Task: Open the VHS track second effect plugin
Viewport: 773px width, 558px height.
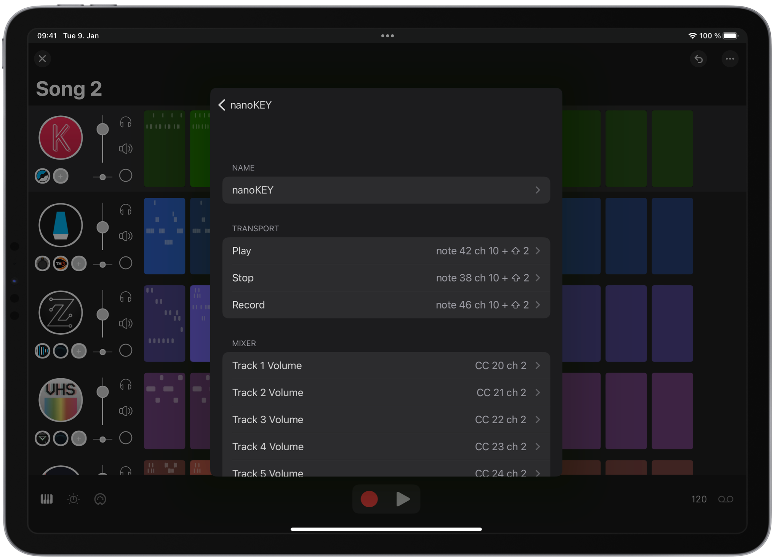Action: [61, 438]
